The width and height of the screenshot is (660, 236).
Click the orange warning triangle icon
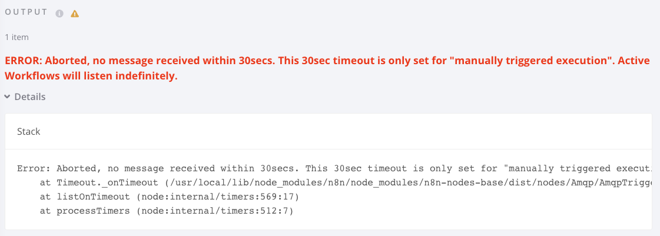pyautogui.click(x=75, y=14)
